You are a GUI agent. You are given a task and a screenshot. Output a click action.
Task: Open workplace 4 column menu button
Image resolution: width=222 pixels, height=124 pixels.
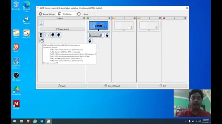tap(185, 18)
